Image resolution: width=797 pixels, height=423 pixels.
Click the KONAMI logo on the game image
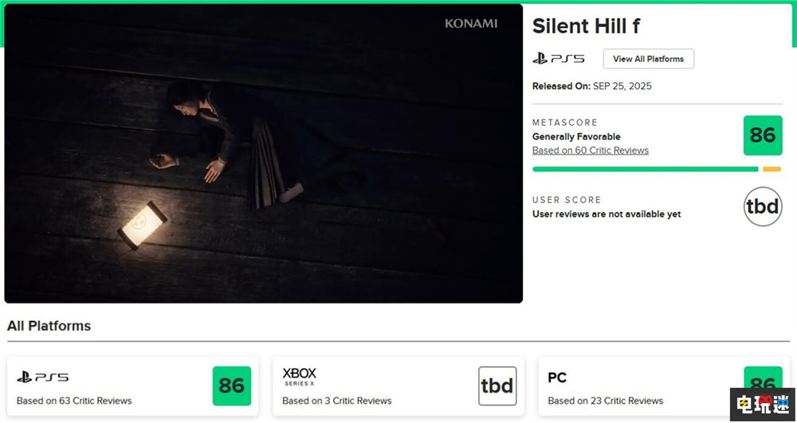coord(471,24)
